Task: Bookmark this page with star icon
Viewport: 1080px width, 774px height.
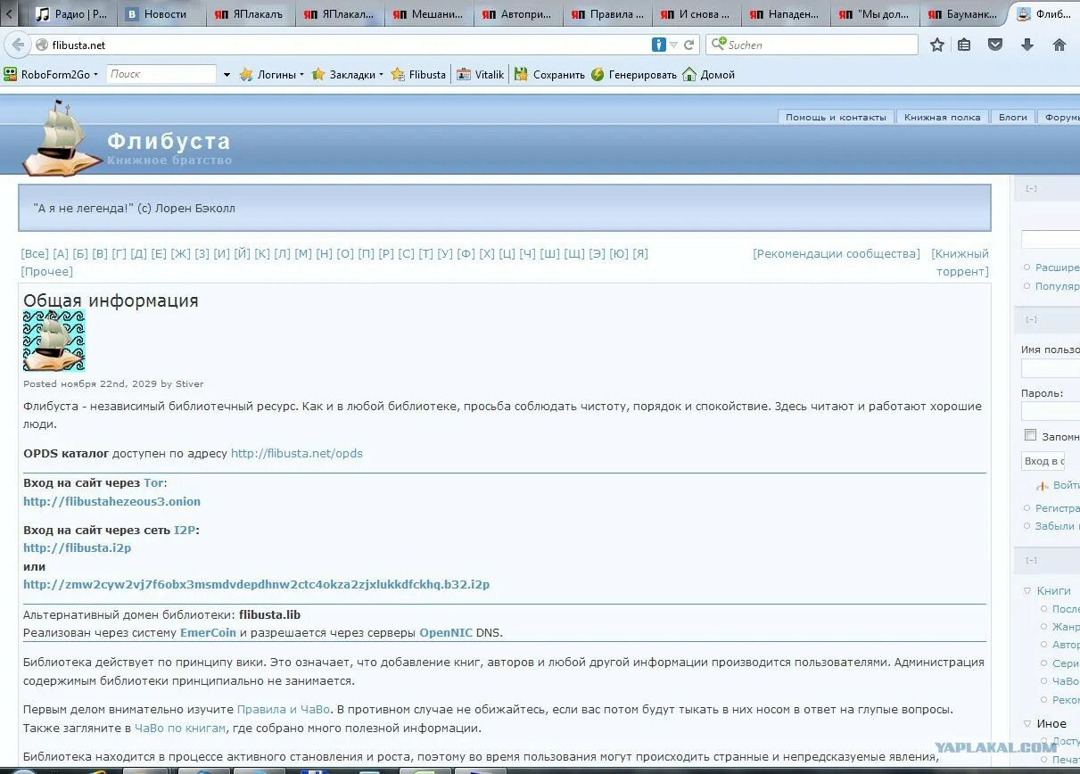Action: 936,45
